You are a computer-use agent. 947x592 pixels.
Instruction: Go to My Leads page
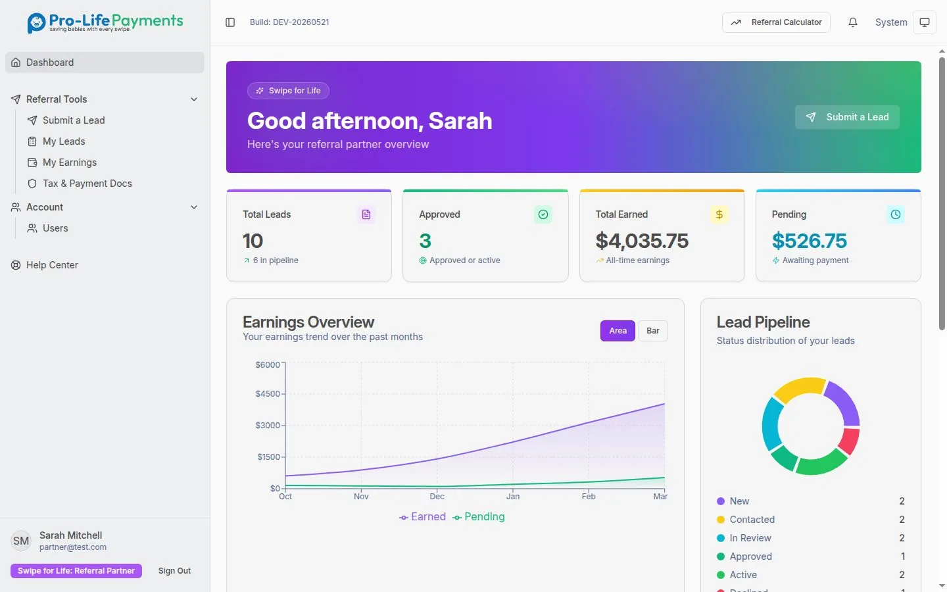pos(112,141)
